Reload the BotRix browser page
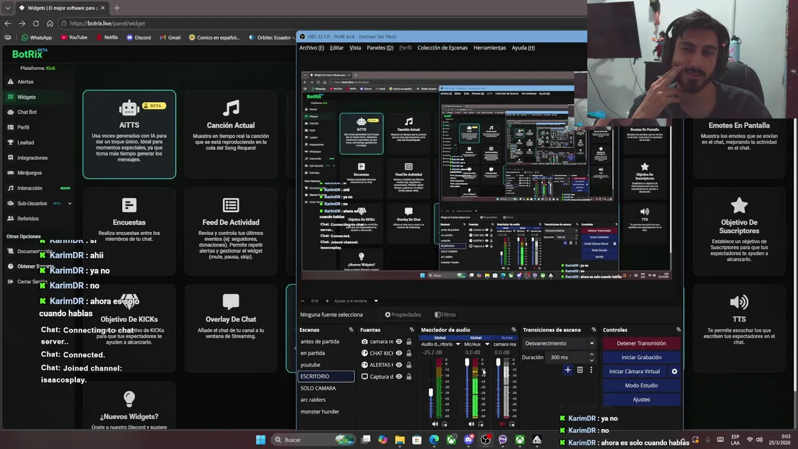 click(x=36, y=23)
